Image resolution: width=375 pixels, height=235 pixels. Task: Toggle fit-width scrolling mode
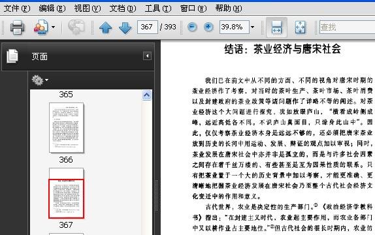tap(276, 27)
